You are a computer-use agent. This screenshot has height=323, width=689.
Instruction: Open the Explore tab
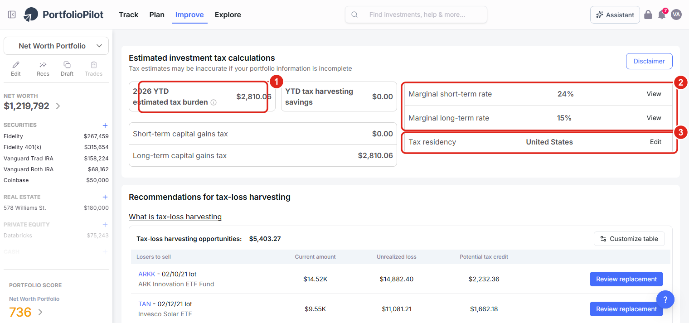pos(228,14)
